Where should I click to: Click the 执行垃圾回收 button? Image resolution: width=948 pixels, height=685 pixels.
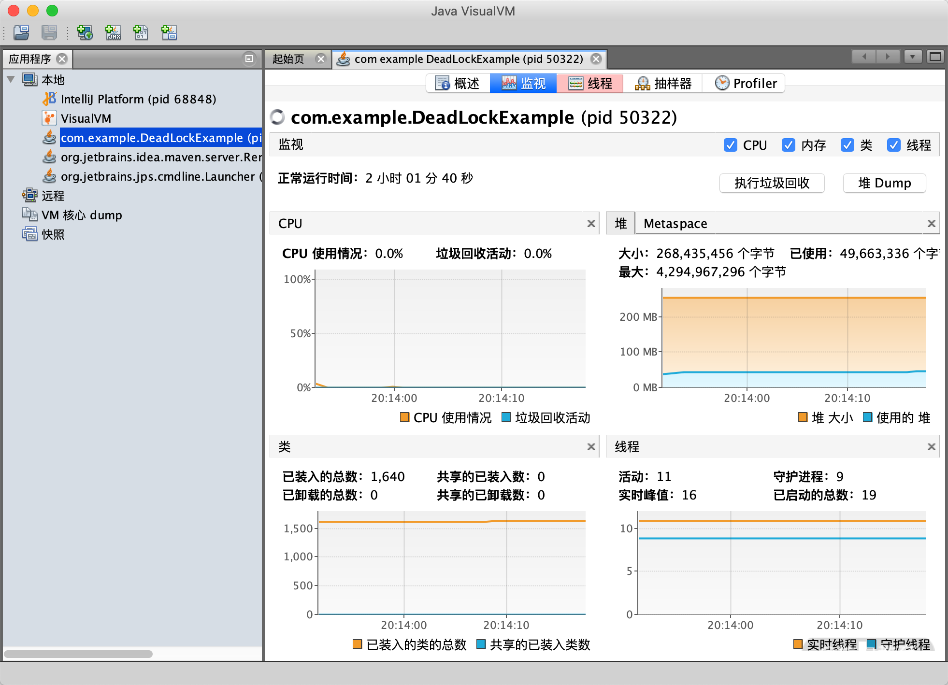[x=772, y=183]
